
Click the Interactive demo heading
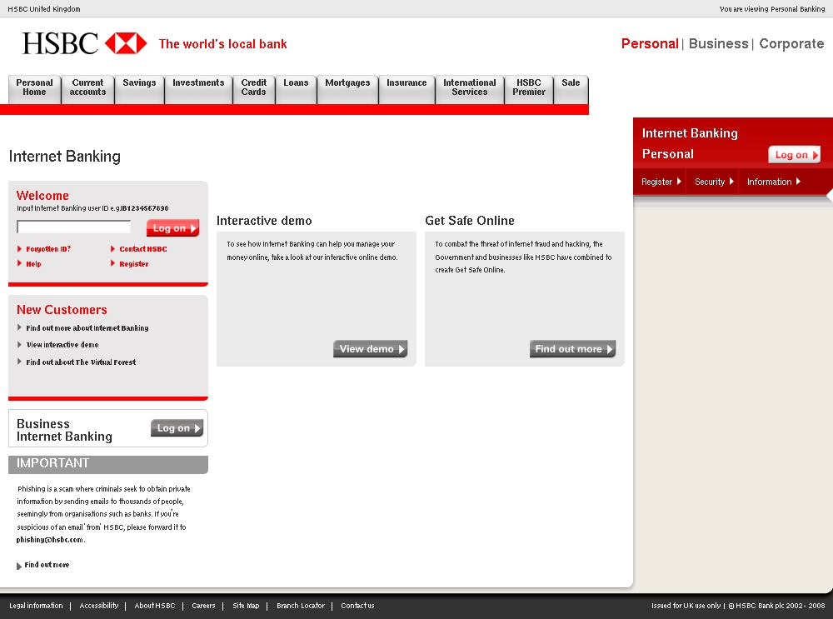264,221
